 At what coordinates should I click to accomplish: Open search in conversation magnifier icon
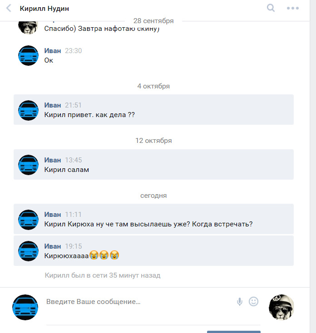[x=271, y=8]
